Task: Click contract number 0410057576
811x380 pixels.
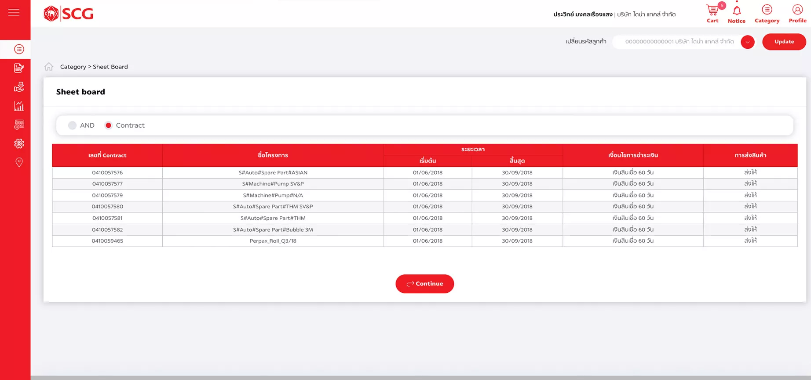Action: (x=107, y=172)
